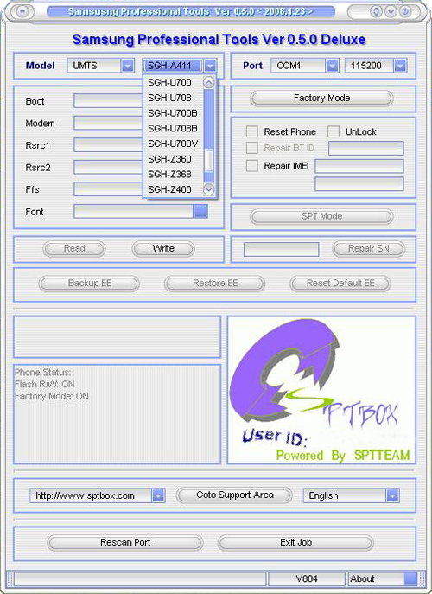Click the scroll-down arrow in model list

pyautogui.click(x=208, y=189)
